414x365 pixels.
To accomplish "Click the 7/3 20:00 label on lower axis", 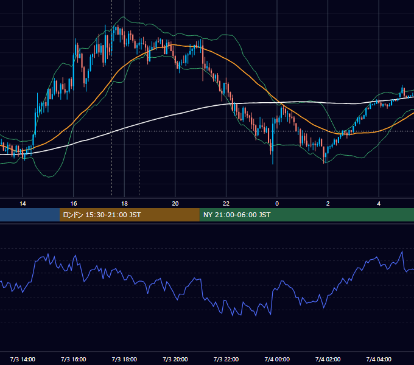I will 175,359.
